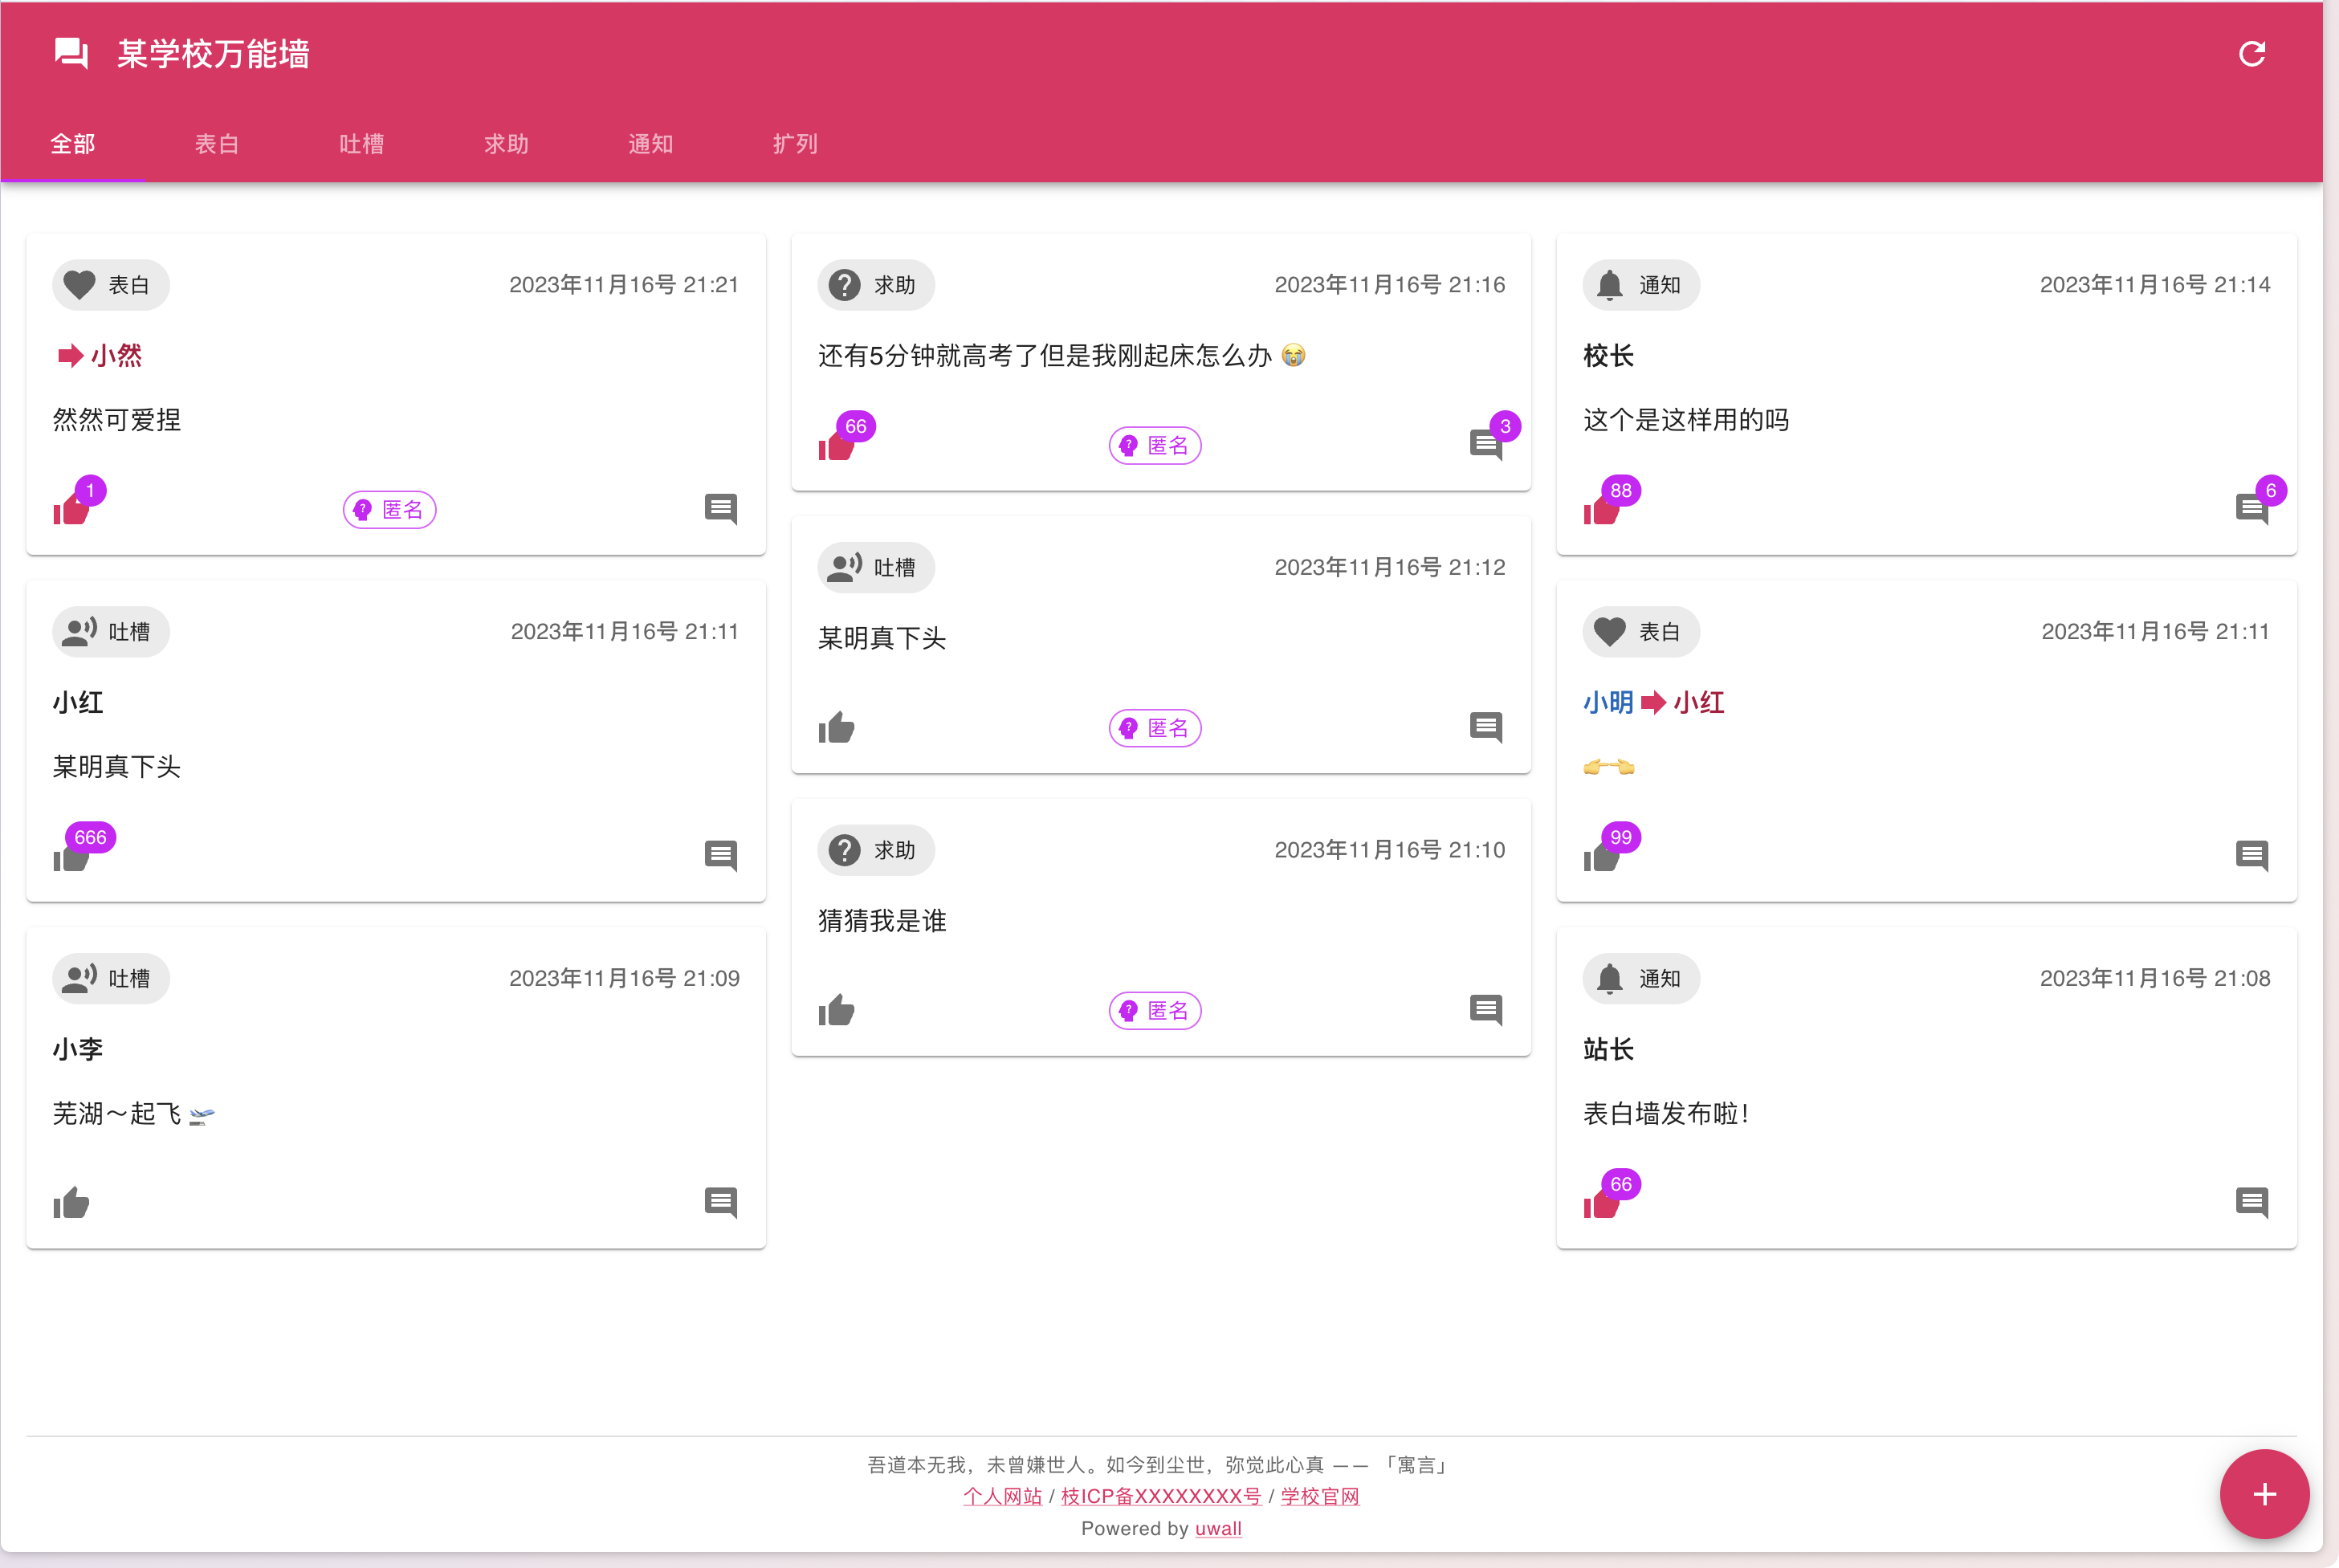Like the 站长 表白墙发布啦 post
Viewport: 2339px width, 1568px height.
pos(1601,1204)
